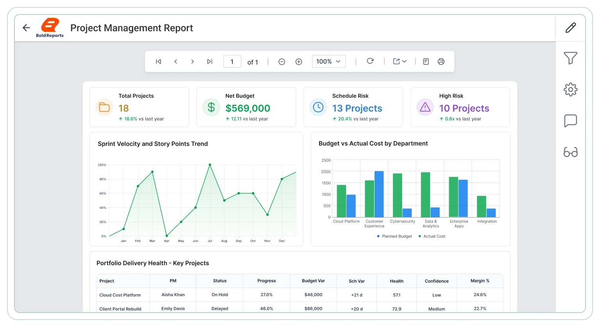
Task: Click the glasses view icon
Action: click(571, 152)
